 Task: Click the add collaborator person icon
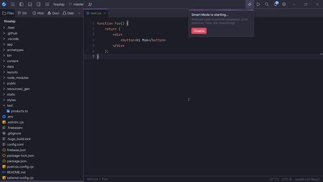[x=90, y=5]
